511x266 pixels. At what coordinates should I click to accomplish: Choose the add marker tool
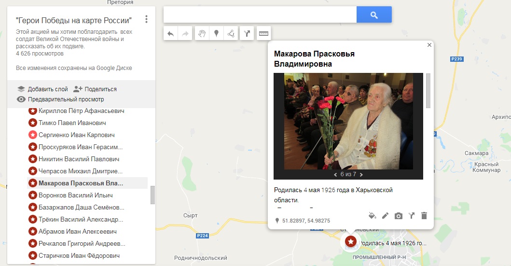tap(216, 34)
